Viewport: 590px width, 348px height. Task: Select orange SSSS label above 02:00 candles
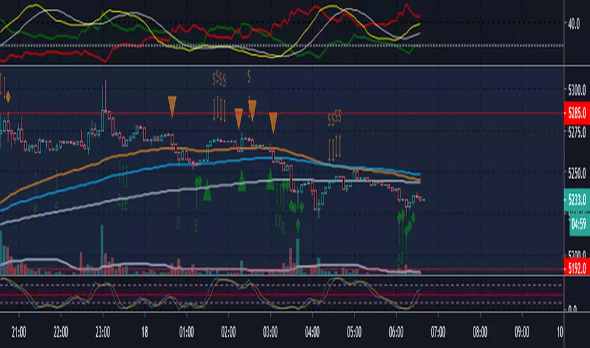point(219,79)
